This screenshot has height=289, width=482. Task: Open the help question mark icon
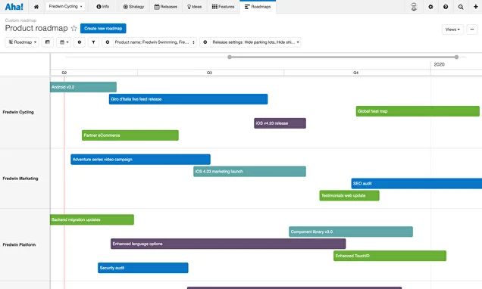(x=446, y=7)
